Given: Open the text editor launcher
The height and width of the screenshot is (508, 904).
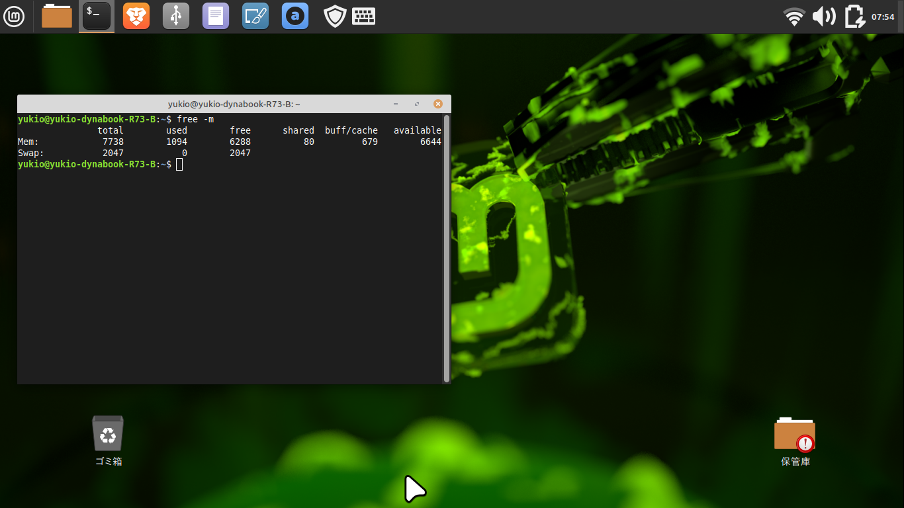Looking at the screenshot, I should [216, 16].
